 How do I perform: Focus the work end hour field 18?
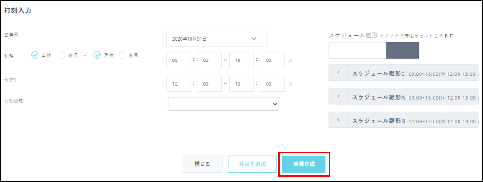click(241, 60)
